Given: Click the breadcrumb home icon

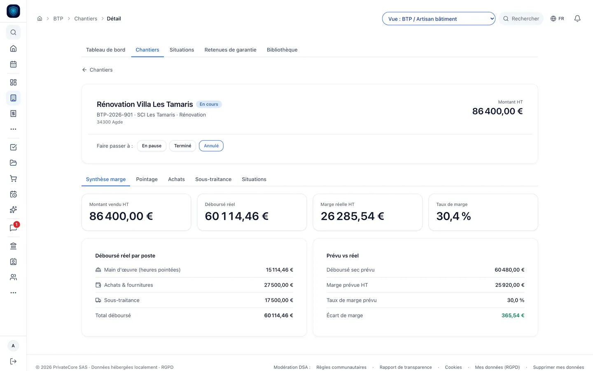Looking at the screenshot, I should coord(40,19).
